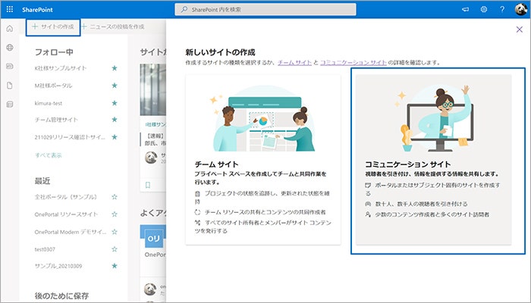Open test0307 recent site
Screen dimensions: 531x303
45,249
